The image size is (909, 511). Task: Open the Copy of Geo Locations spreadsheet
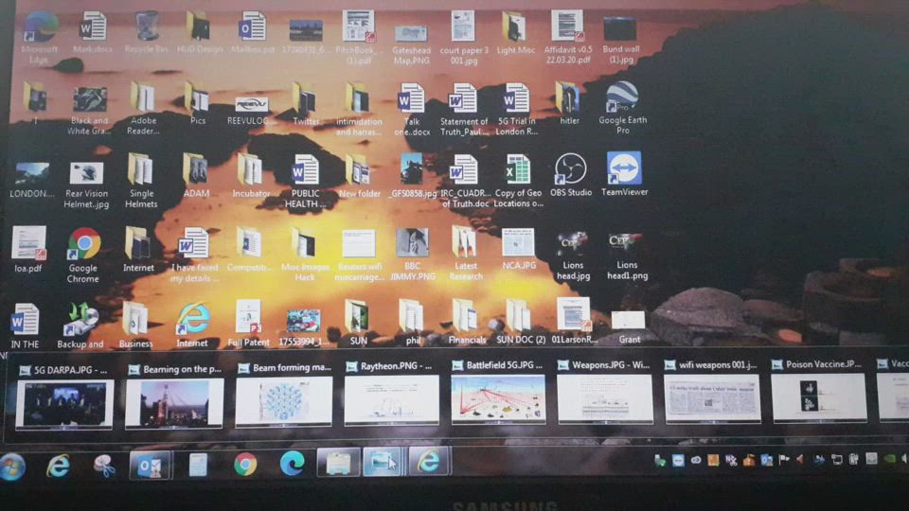[517, 171]
